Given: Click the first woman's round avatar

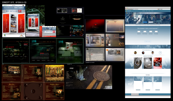Looking at the screenshot, I should pyautogui.click(x=135, y=53).
